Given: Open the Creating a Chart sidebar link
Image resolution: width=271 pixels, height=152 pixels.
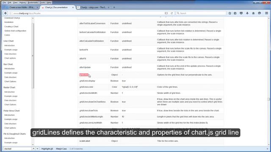Looking at the screenshot, I should click(x=11, y=27).
